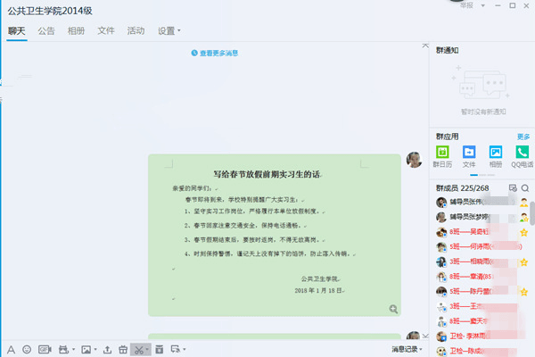Viewport: 535px width, 357px height.
Task: Open the font formatting tool
Action: click(x=11, y=349)
